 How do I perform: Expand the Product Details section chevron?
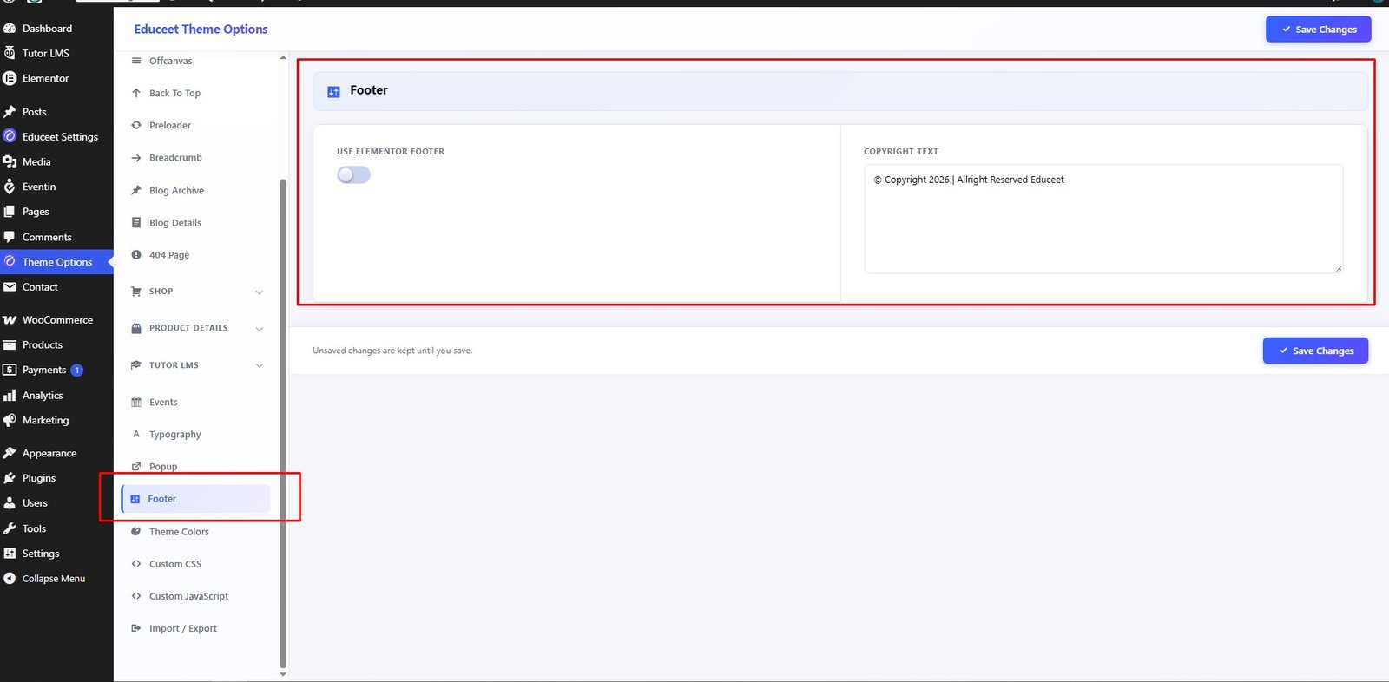(260, 329)
